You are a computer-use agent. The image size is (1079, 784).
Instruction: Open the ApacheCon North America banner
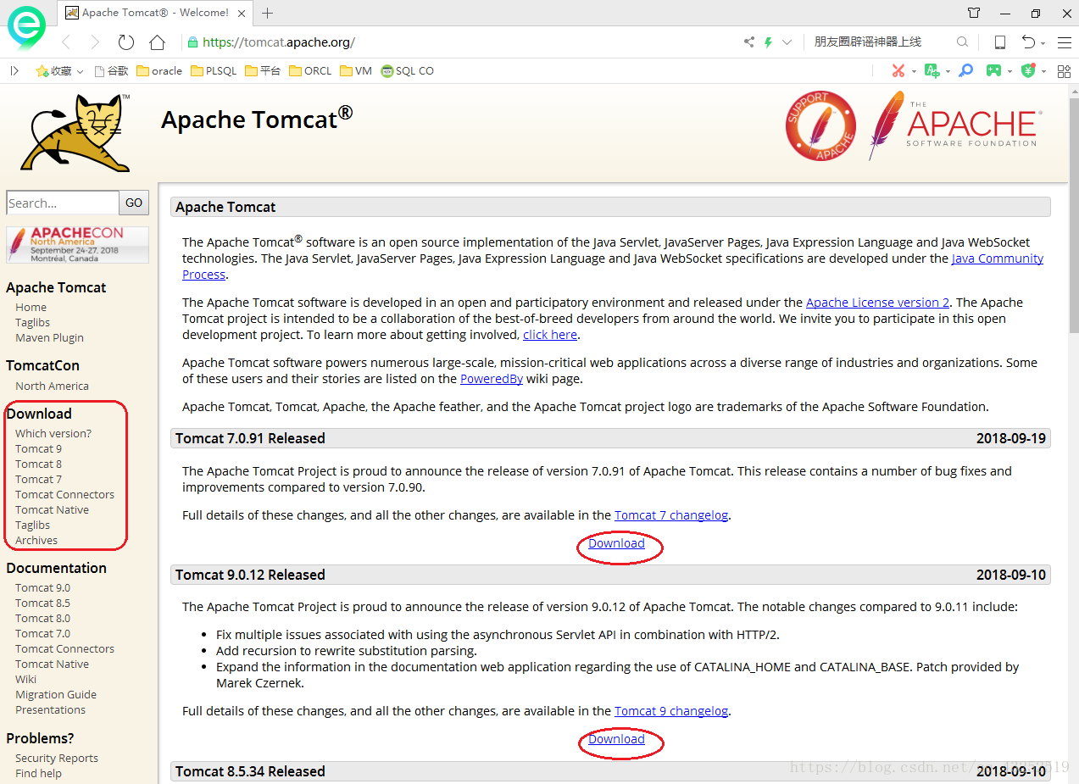[77, 245]
